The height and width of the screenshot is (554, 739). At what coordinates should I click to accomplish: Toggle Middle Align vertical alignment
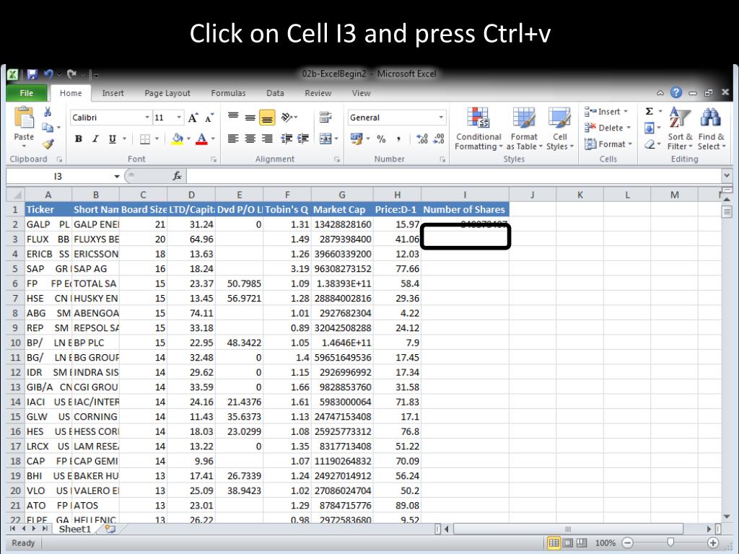[250, 117]
